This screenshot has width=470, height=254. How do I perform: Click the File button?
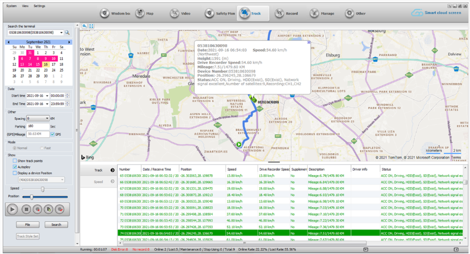point(28,224)
